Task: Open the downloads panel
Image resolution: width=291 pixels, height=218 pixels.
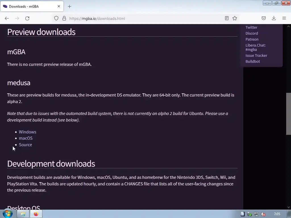Action: coord(274,18)
